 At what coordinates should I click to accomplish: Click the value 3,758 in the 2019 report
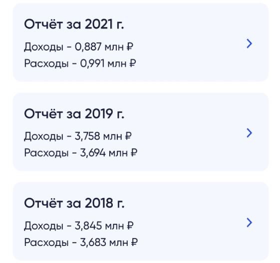87,136
